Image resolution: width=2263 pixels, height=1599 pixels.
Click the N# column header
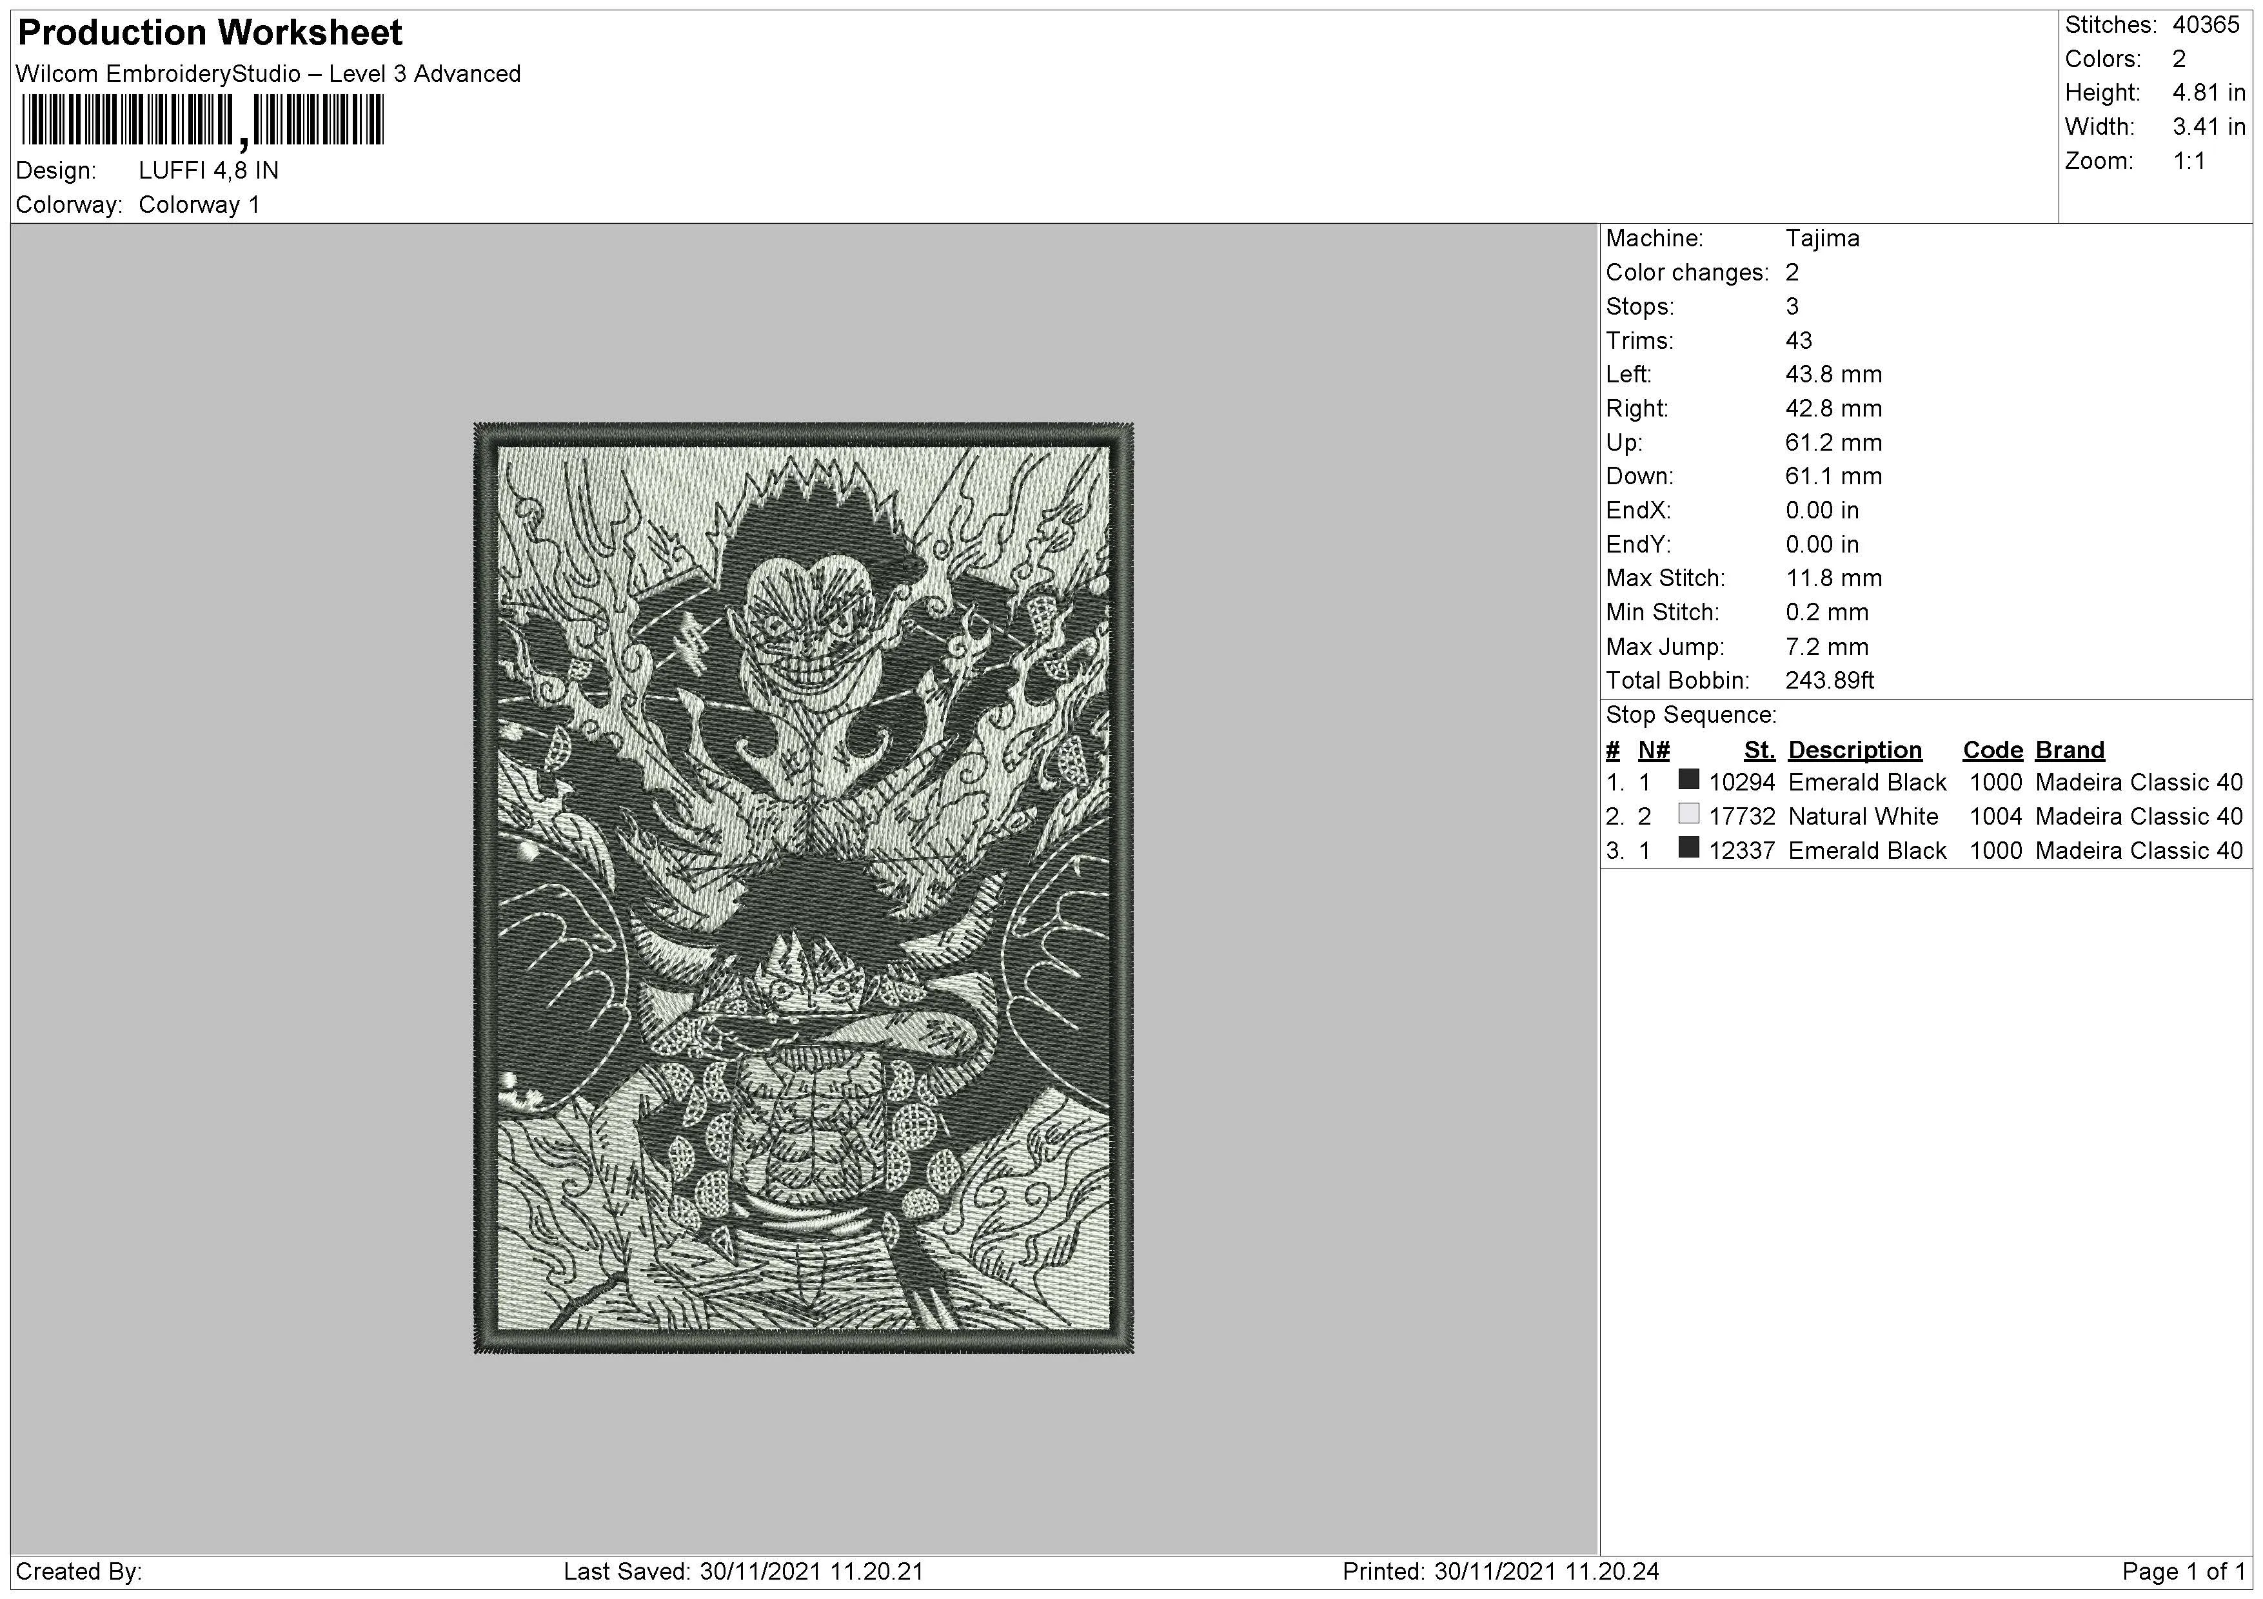pos(1654,750)
